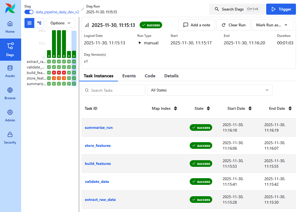Go to Home in sidebar

click(10, 27)
